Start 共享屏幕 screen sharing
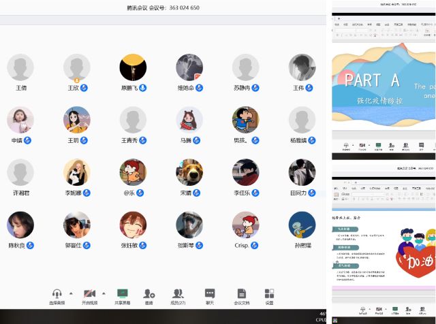436x324 pixels. pyautogui.click(x=123, y=296)
